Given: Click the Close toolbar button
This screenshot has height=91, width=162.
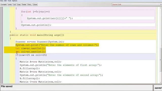Looking at the screenshot, I should [35, 5].
